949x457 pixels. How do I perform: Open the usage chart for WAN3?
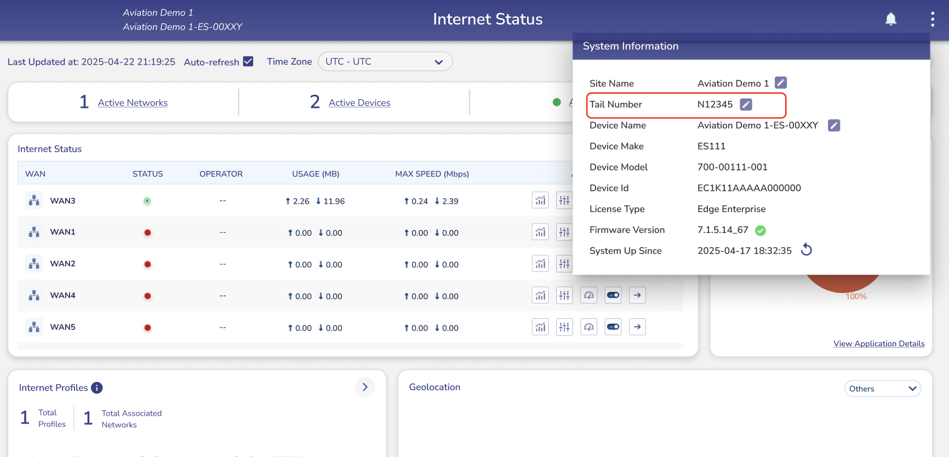(540, 201)
